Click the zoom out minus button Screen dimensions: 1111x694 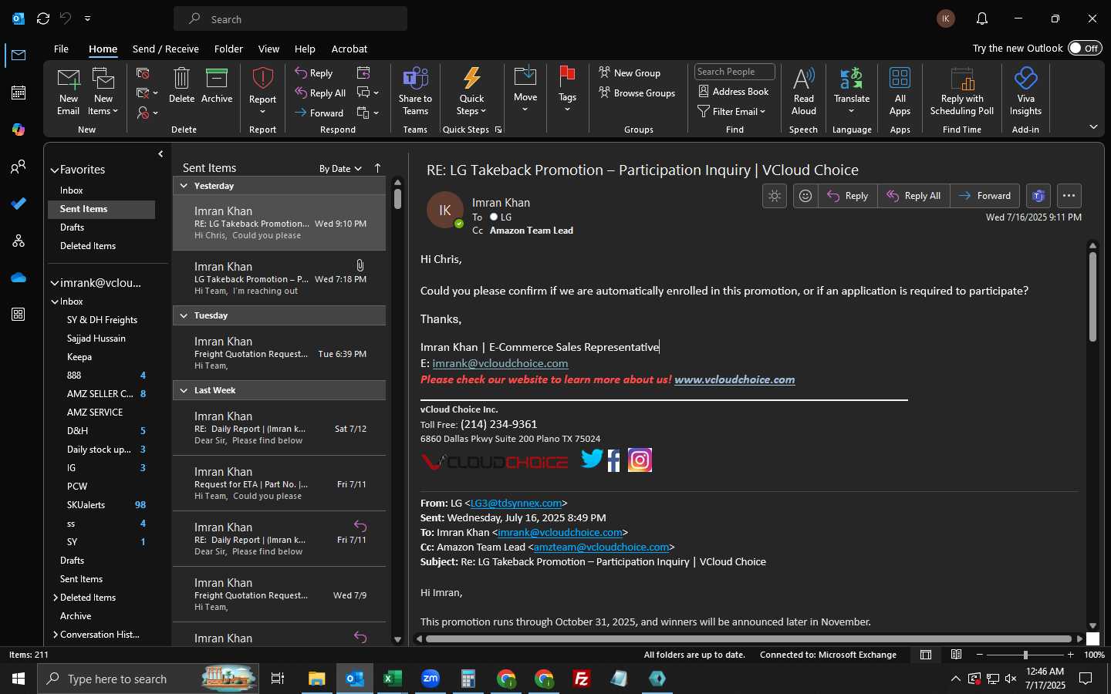[x=980, y=655]
